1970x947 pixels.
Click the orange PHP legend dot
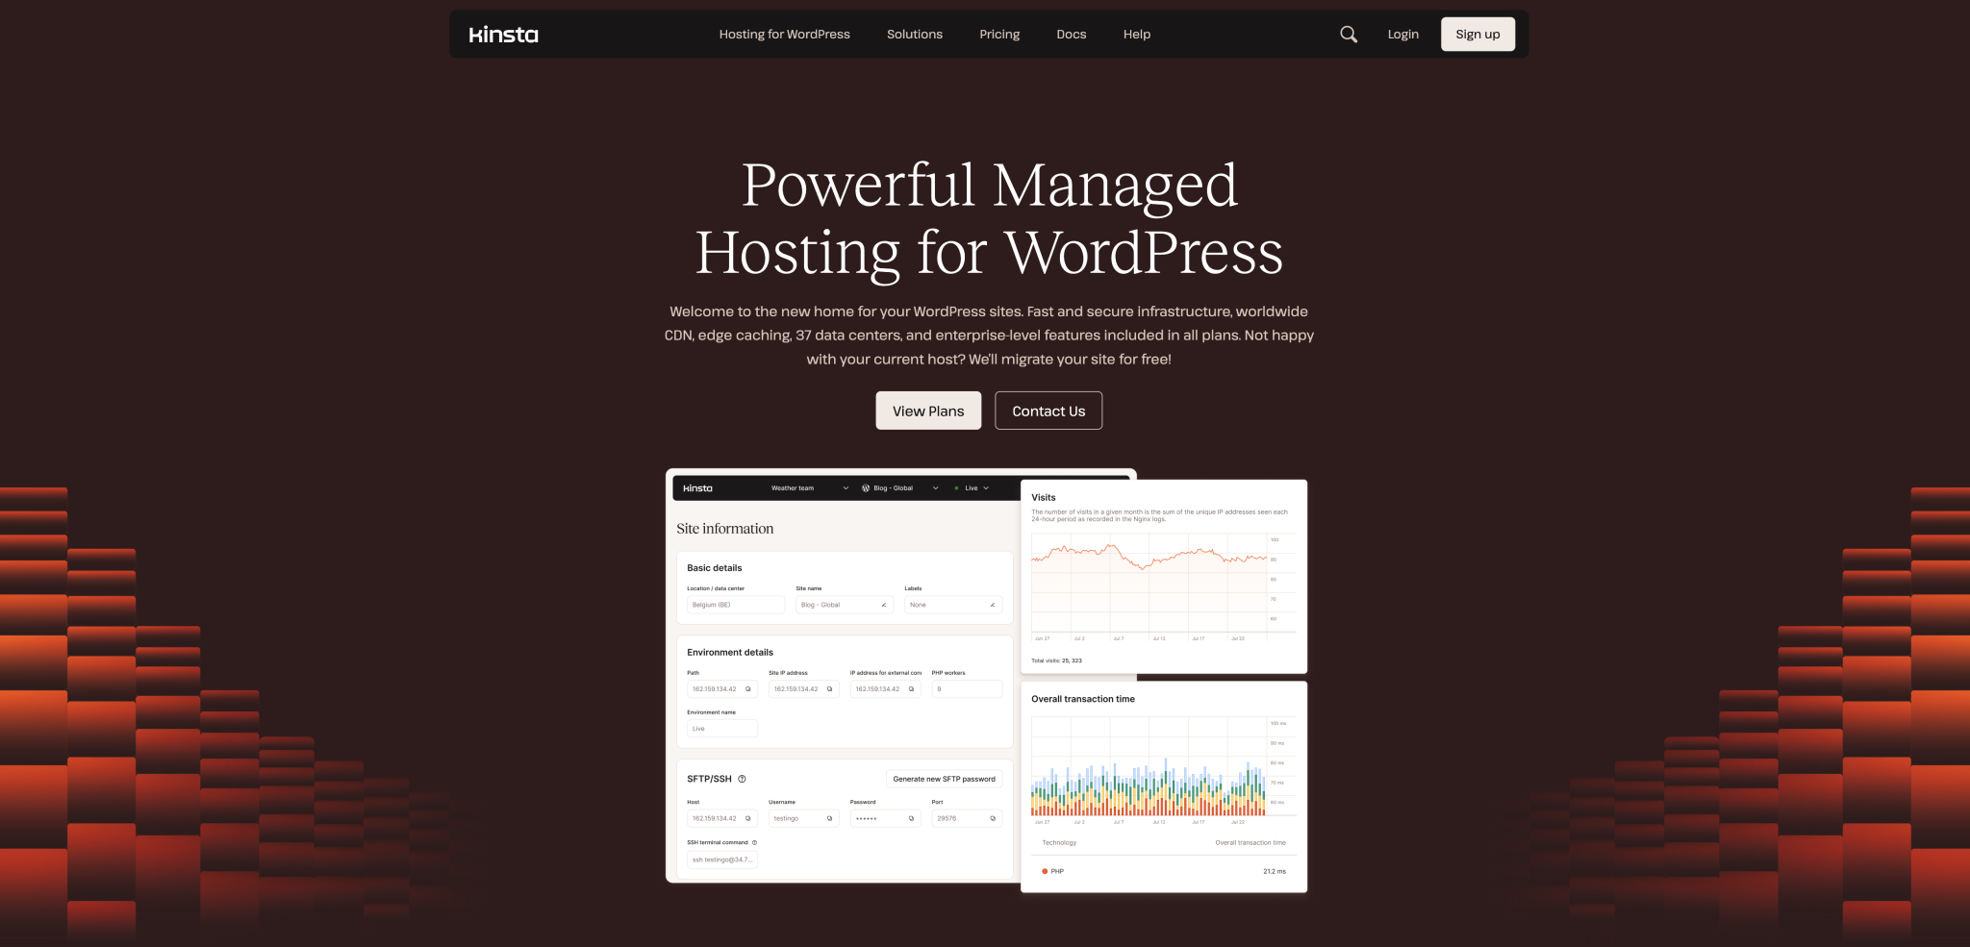[1045, 871]
